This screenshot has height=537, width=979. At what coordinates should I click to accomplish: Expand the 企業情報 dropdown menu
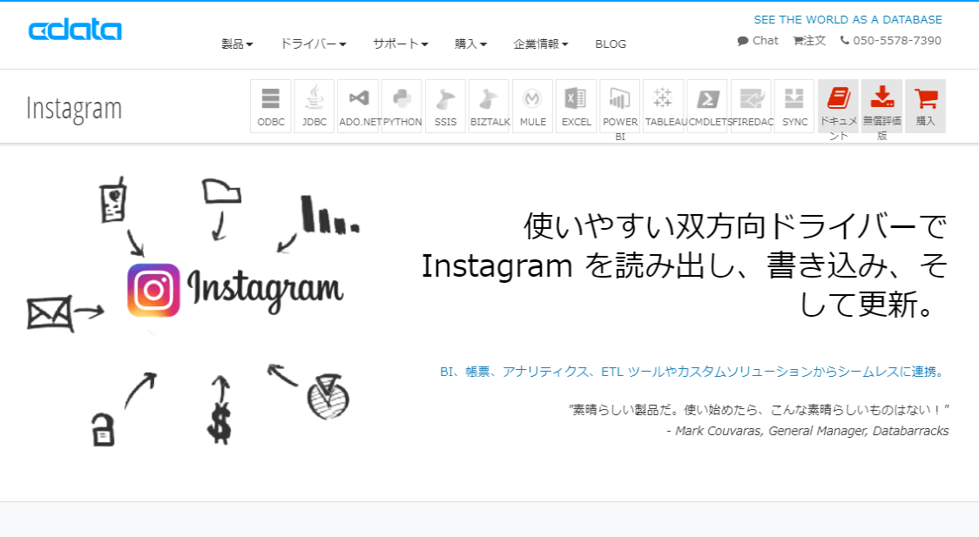click(541, 44)
